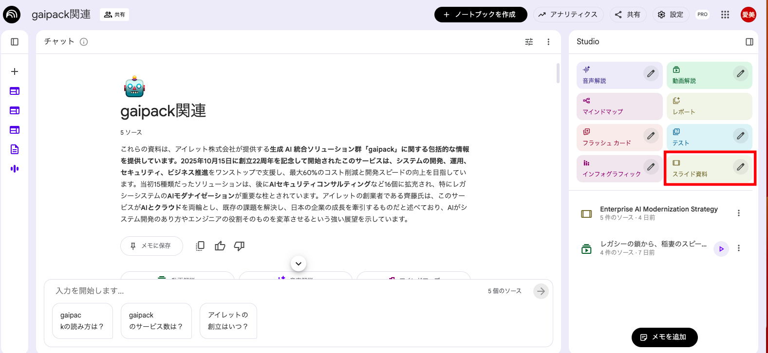Add a new source with plus icon
The image size is (768, 353).
click(15, 71)
